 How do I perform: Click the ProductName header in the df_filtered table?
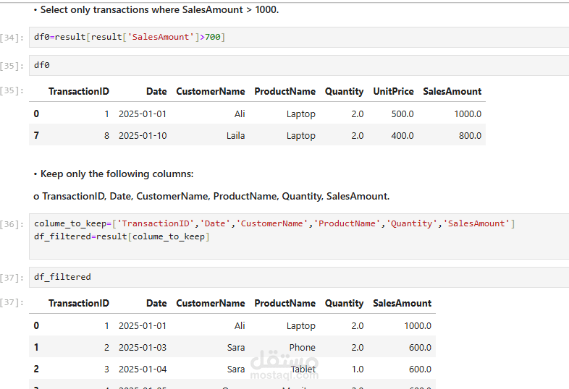(x=285, y=303)
